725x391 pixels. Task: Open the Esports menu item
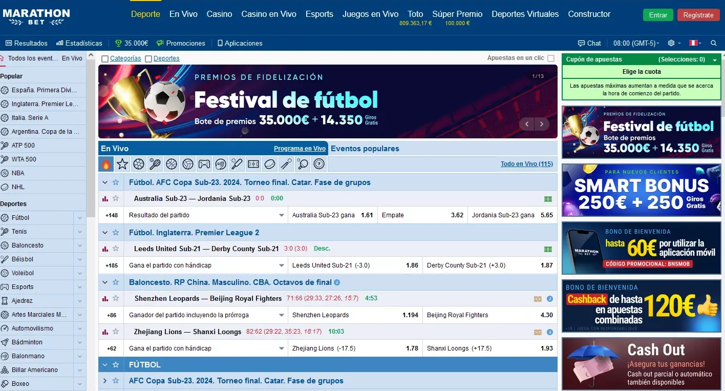tap(319, 14)
